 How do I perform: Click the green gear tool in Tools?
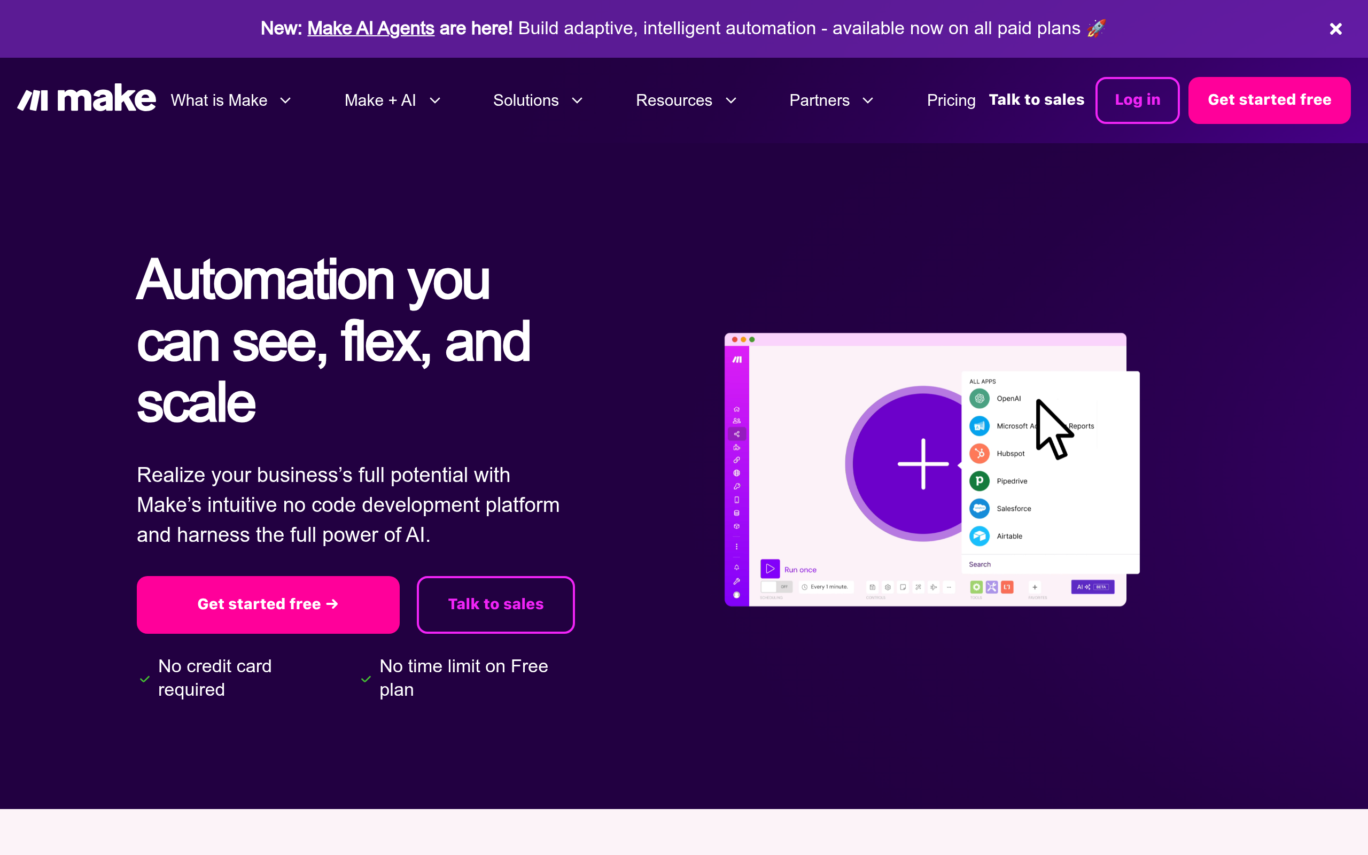(x=976, y=587)
